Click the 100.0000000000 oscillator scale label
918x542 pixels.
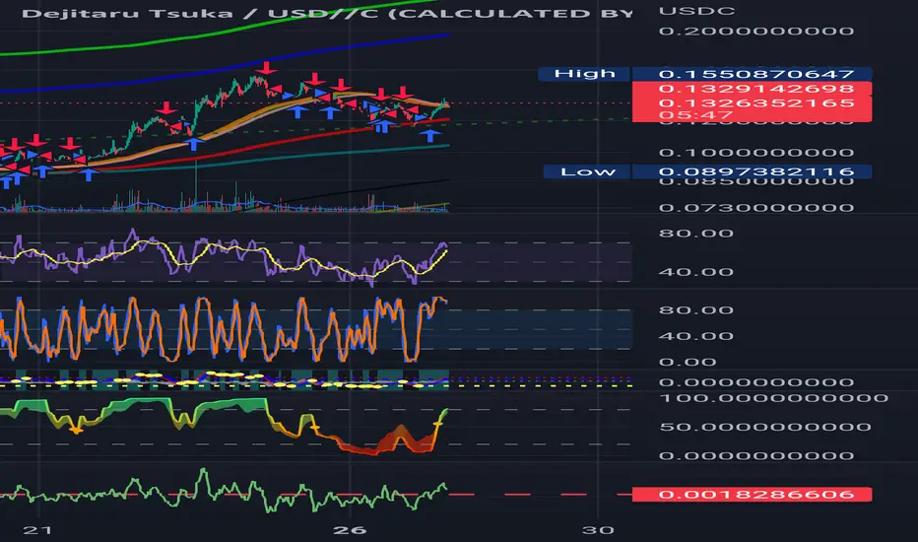pos(773,398)
